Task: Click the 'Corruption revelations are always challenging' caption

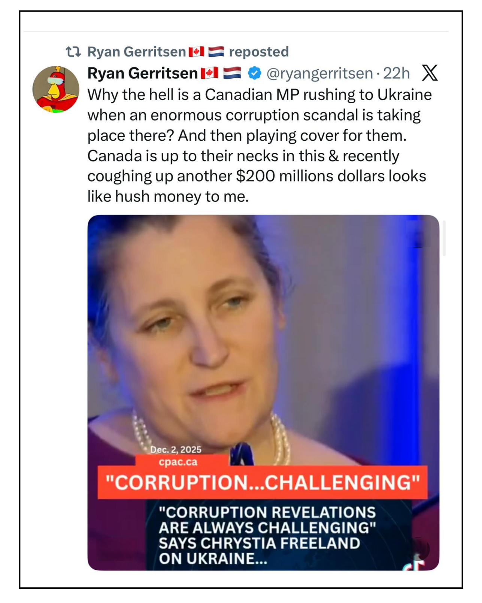Action: 267,536
